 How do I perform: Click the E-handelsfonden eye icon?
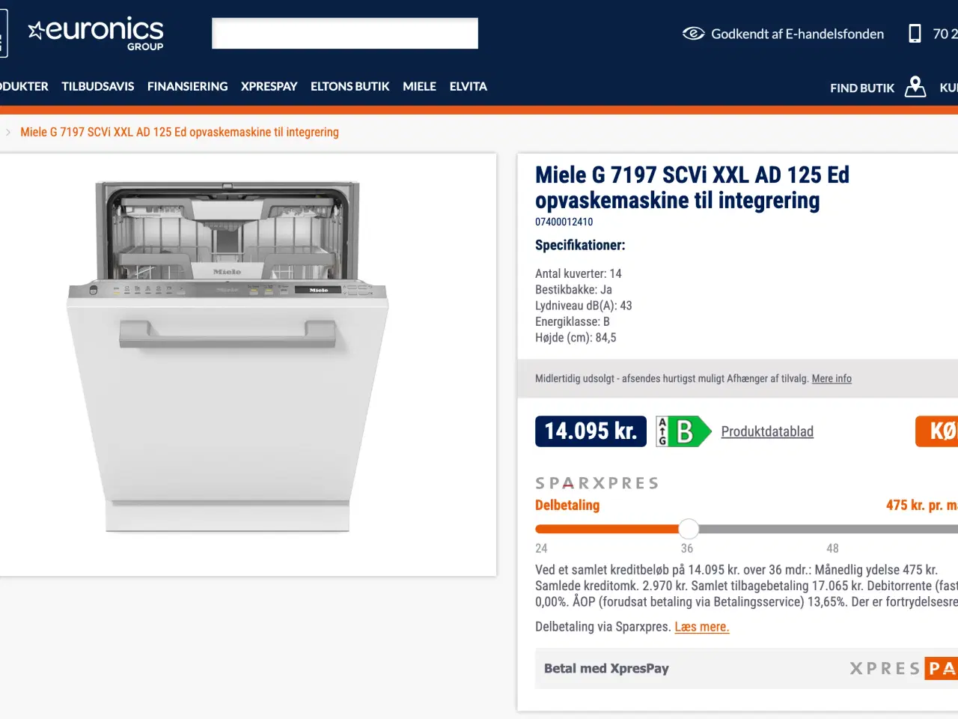[693, 34]
